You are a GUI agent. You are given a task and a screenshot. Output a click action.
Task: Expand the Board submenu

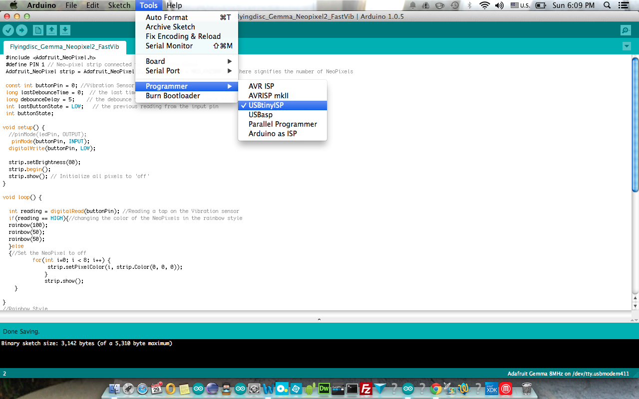pos(187,61)
